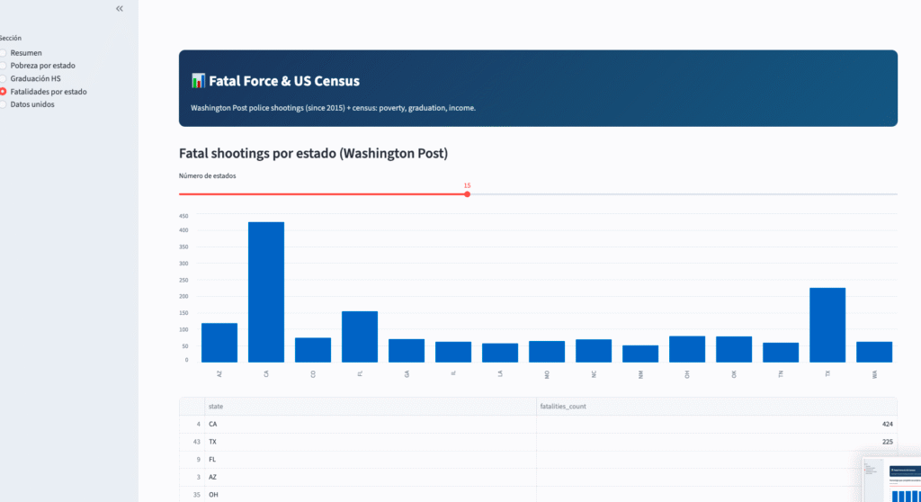The height and width of the screenshot is (502, 921).
Task: Click the AZ bar in the chart
Action: pyautogui.click(x=219, y=342)
